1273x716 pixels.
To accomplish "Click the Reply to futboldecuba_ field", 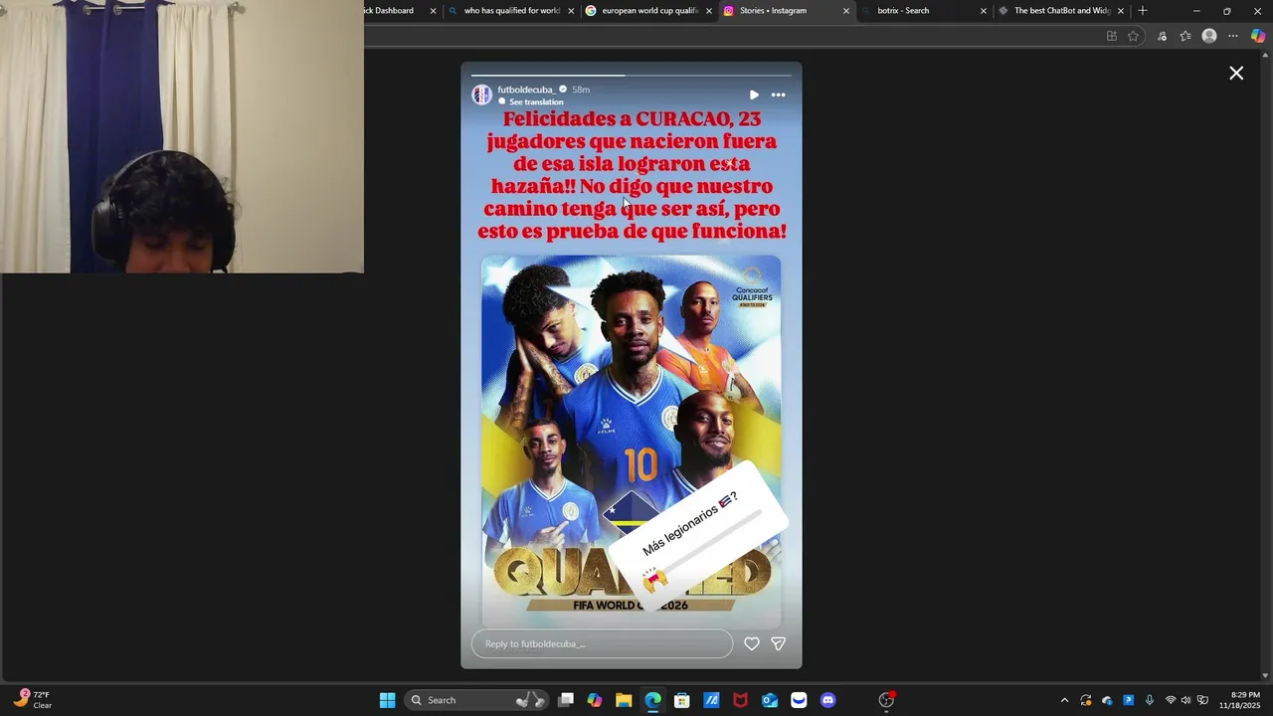I will (x=602, y=643).
